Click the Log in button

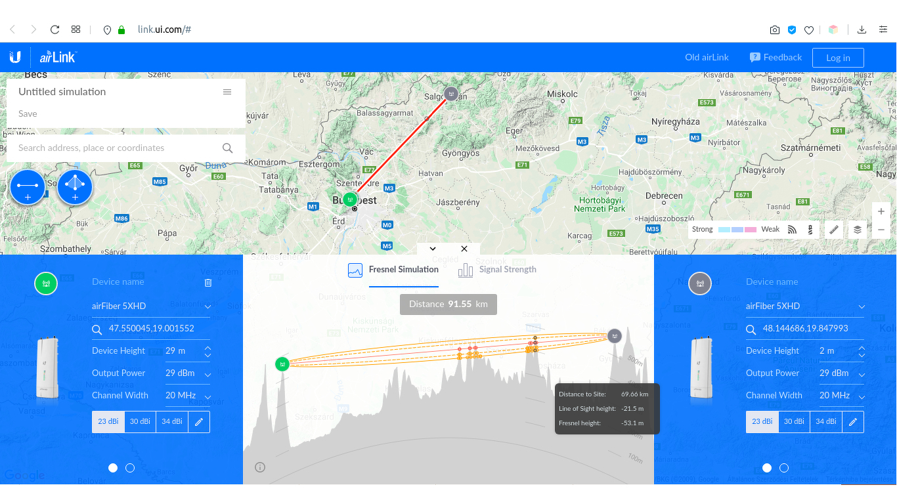click(838, 58)
